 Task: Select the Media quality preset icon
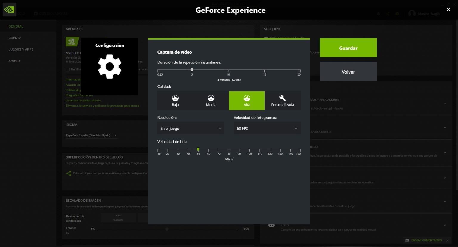[x=211, y=98]
